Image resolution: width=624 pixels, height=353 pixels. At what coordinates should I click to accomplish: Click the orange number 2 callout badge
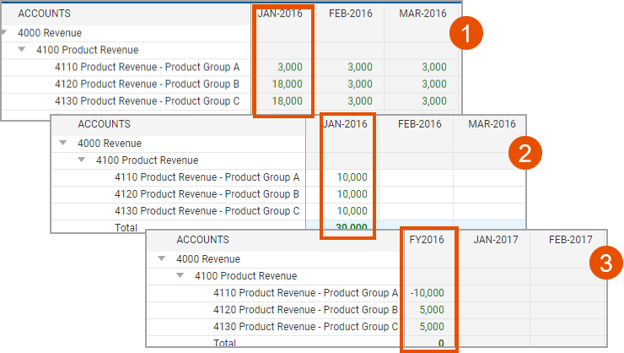point(524,153)
